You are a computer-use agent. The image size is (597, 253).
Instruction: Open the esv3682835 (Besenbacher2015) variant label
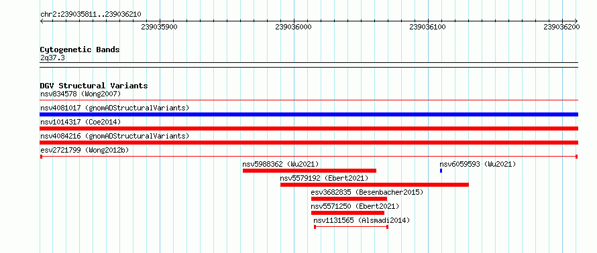[367, 192]
